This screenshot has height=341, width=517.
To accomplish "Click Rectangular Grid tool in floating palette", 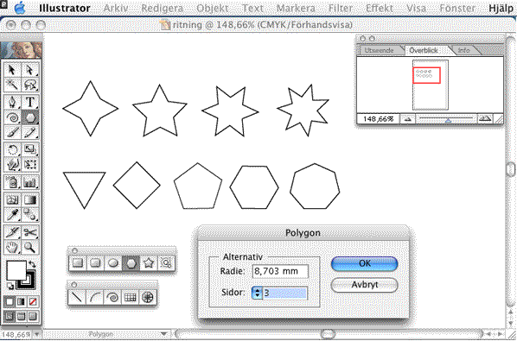I will [x=131, y=297].
